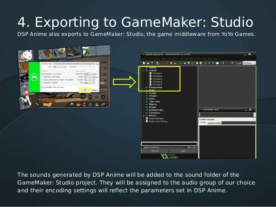This screenshot has width=276, height=207.
Task: Click the Footsteps1 sound file icon
Action: (150, 73)
